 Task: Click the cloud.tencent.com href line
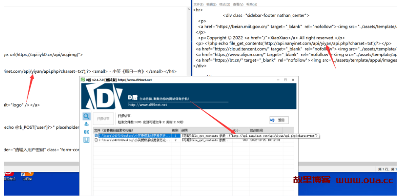(296, 49)
